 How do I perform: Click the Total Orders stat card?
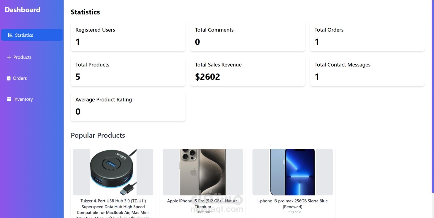[x=367, y=36]
